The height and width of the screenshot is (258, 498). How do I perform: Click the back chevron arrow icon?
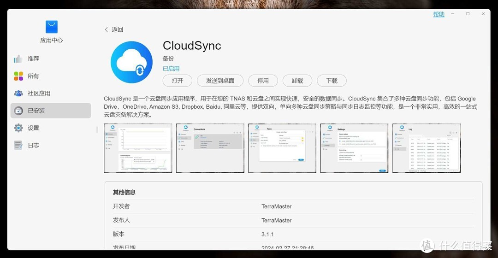coord(107,29)
